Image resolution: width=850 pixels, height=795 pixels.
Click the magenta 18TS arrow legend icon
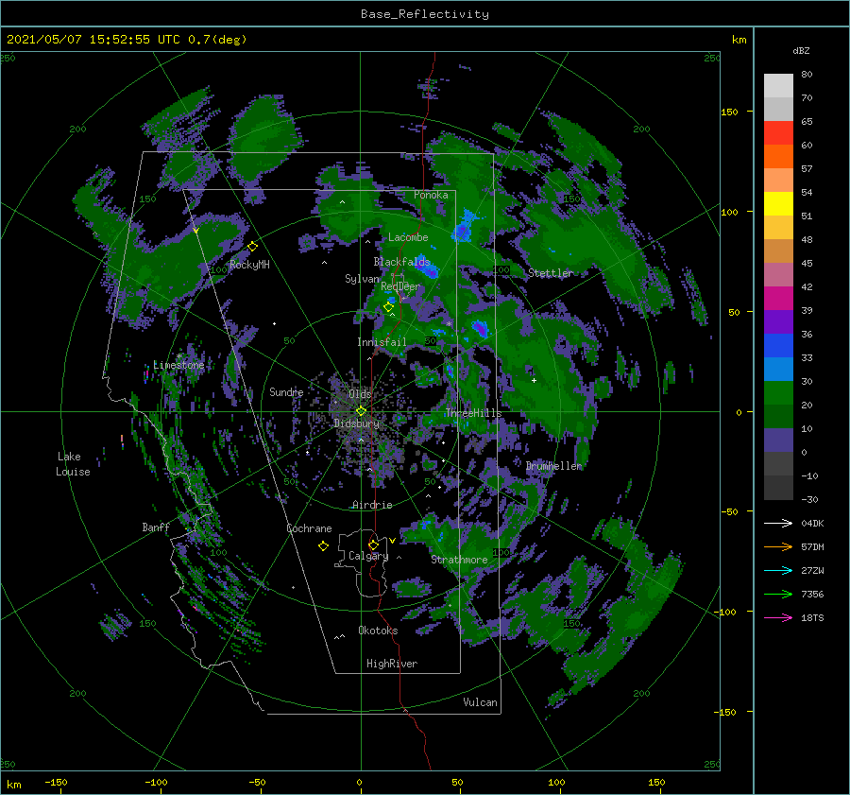pos(778,617)
